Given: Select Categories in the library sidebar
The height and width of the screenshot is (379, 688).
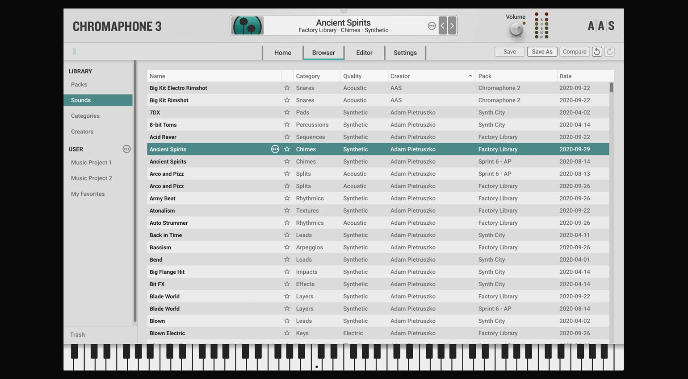Looking at the screenshot, I should (98, 116).
